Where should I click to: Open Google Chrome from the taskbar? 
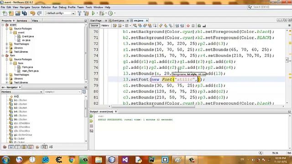click(x=72, y=160)
